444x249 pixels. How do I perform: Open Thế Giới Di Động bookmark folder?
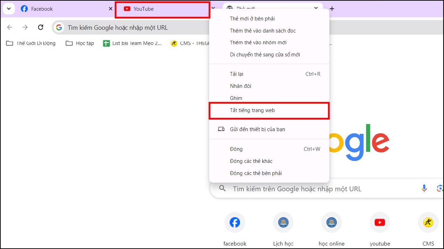tap(31, 43)
